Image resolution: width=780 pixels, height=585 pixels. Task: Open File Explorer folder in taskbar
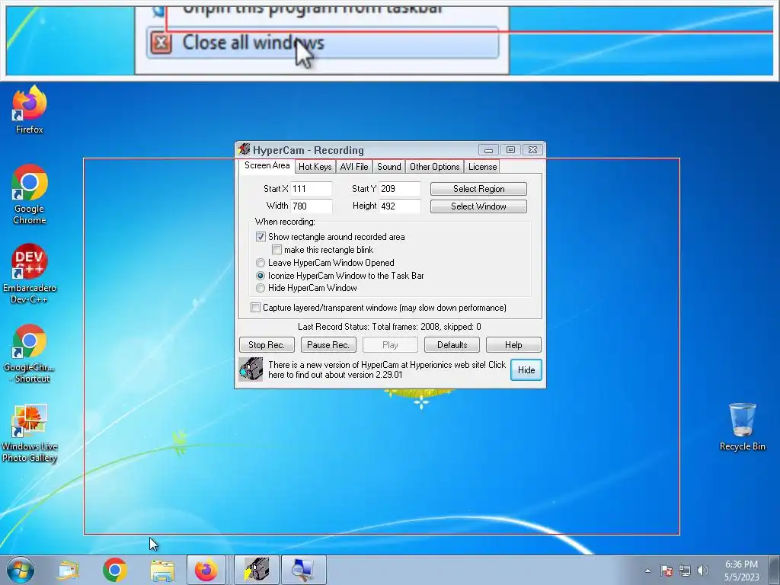point(162,570)
